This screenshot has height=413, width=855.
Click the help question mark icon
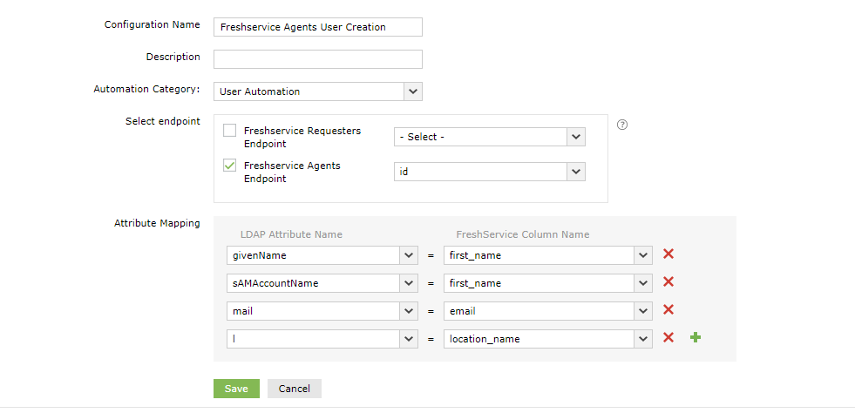622,125
